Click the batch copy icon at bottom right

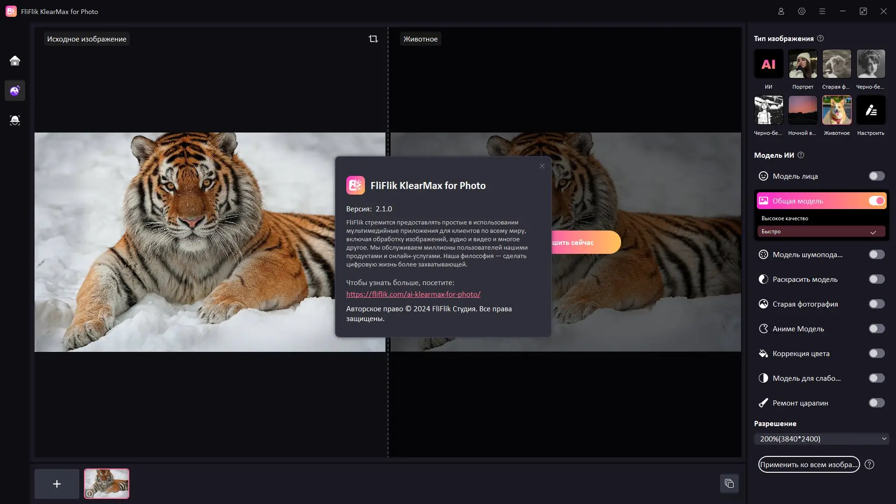[x=729, y=483]
